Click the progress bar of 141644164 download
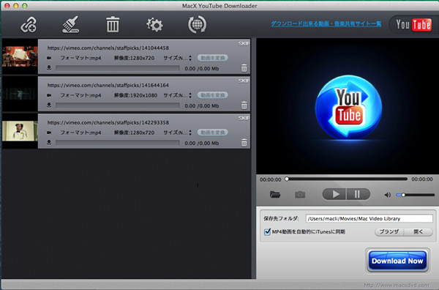Image resolution: width=439 pixels, height=290 pixels. pyautogui.click(x=118, y=105)
